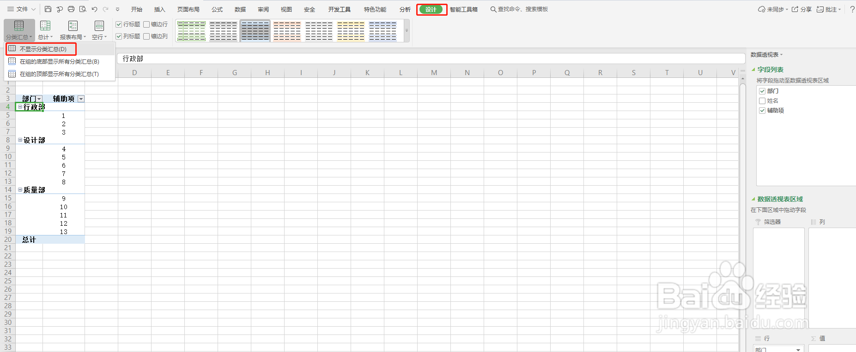
Task: Click the Export to PDF icon
Action: (x=60, y=9)
